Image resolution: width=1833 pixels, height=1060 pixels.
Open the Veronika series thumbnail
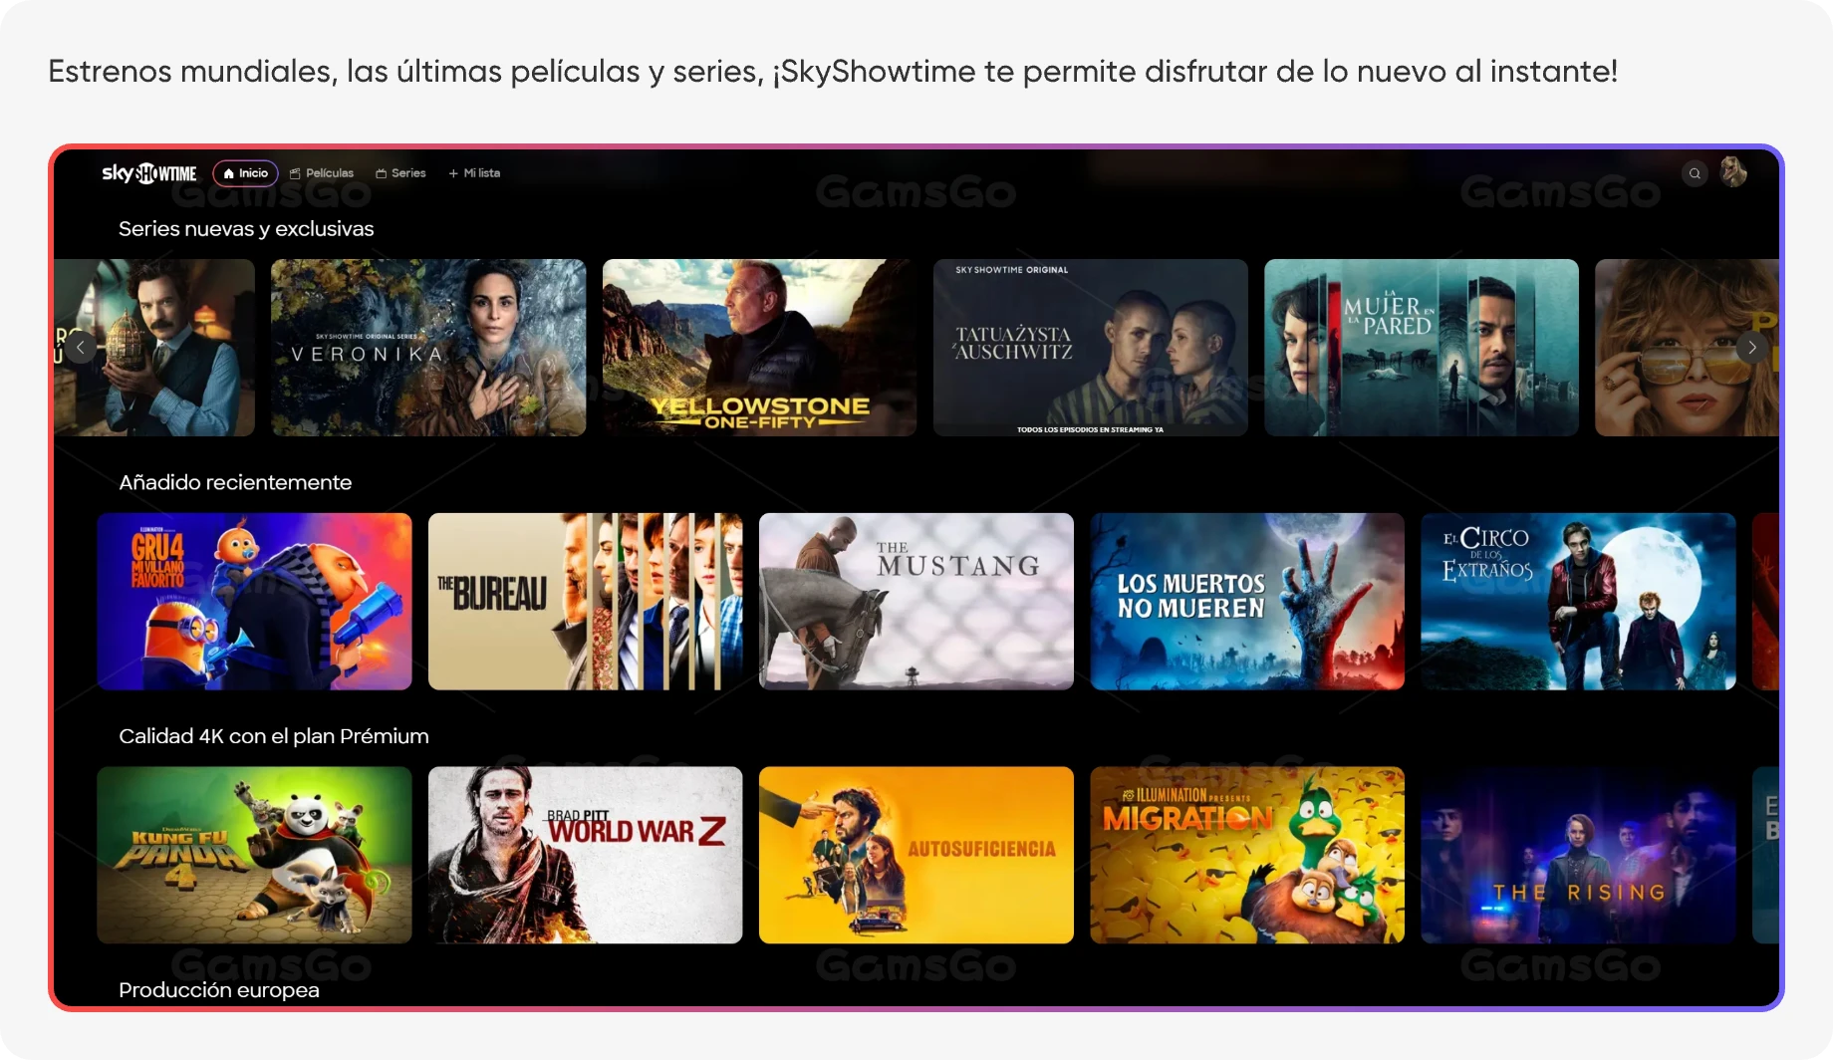[428, 348]
